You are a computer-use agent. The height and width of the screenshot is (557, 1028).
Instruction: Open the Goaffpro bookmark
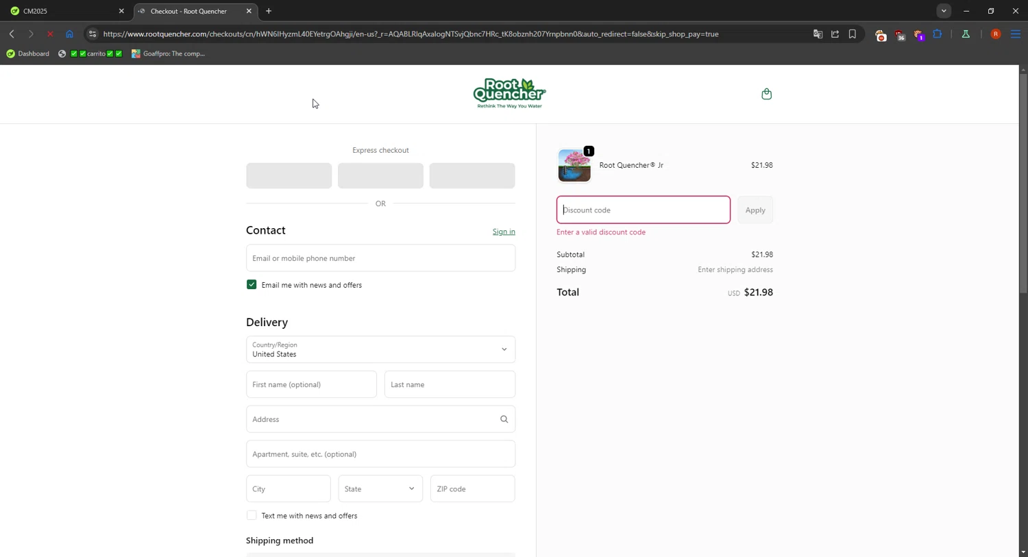click(x=169, y=53)
